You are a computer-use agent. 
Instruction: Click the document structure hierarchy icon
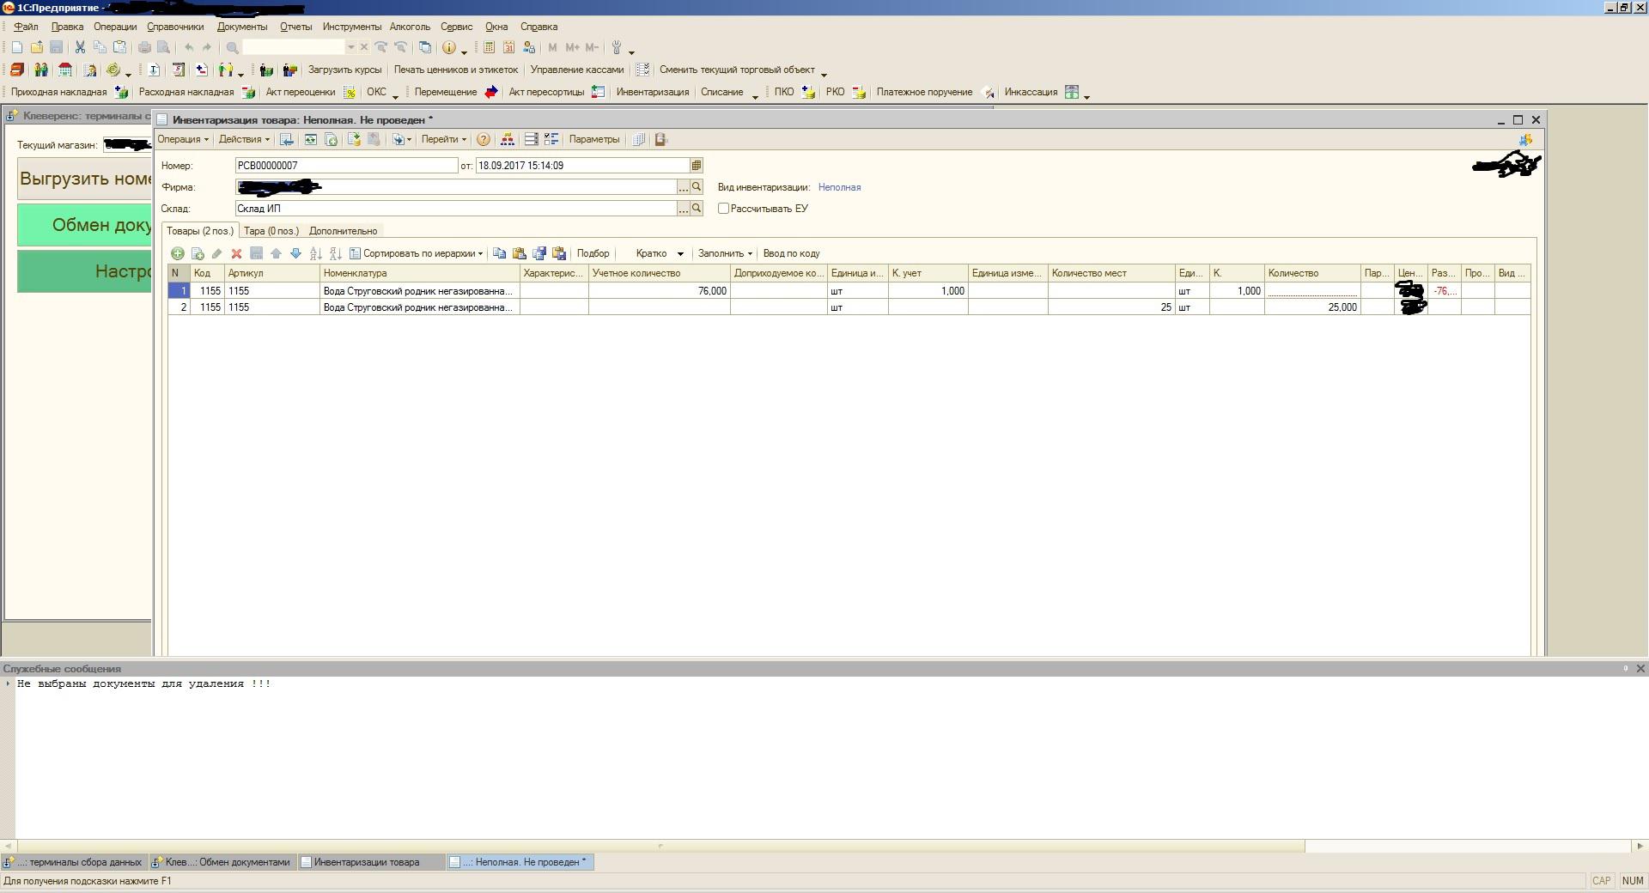tap(508, 139)
